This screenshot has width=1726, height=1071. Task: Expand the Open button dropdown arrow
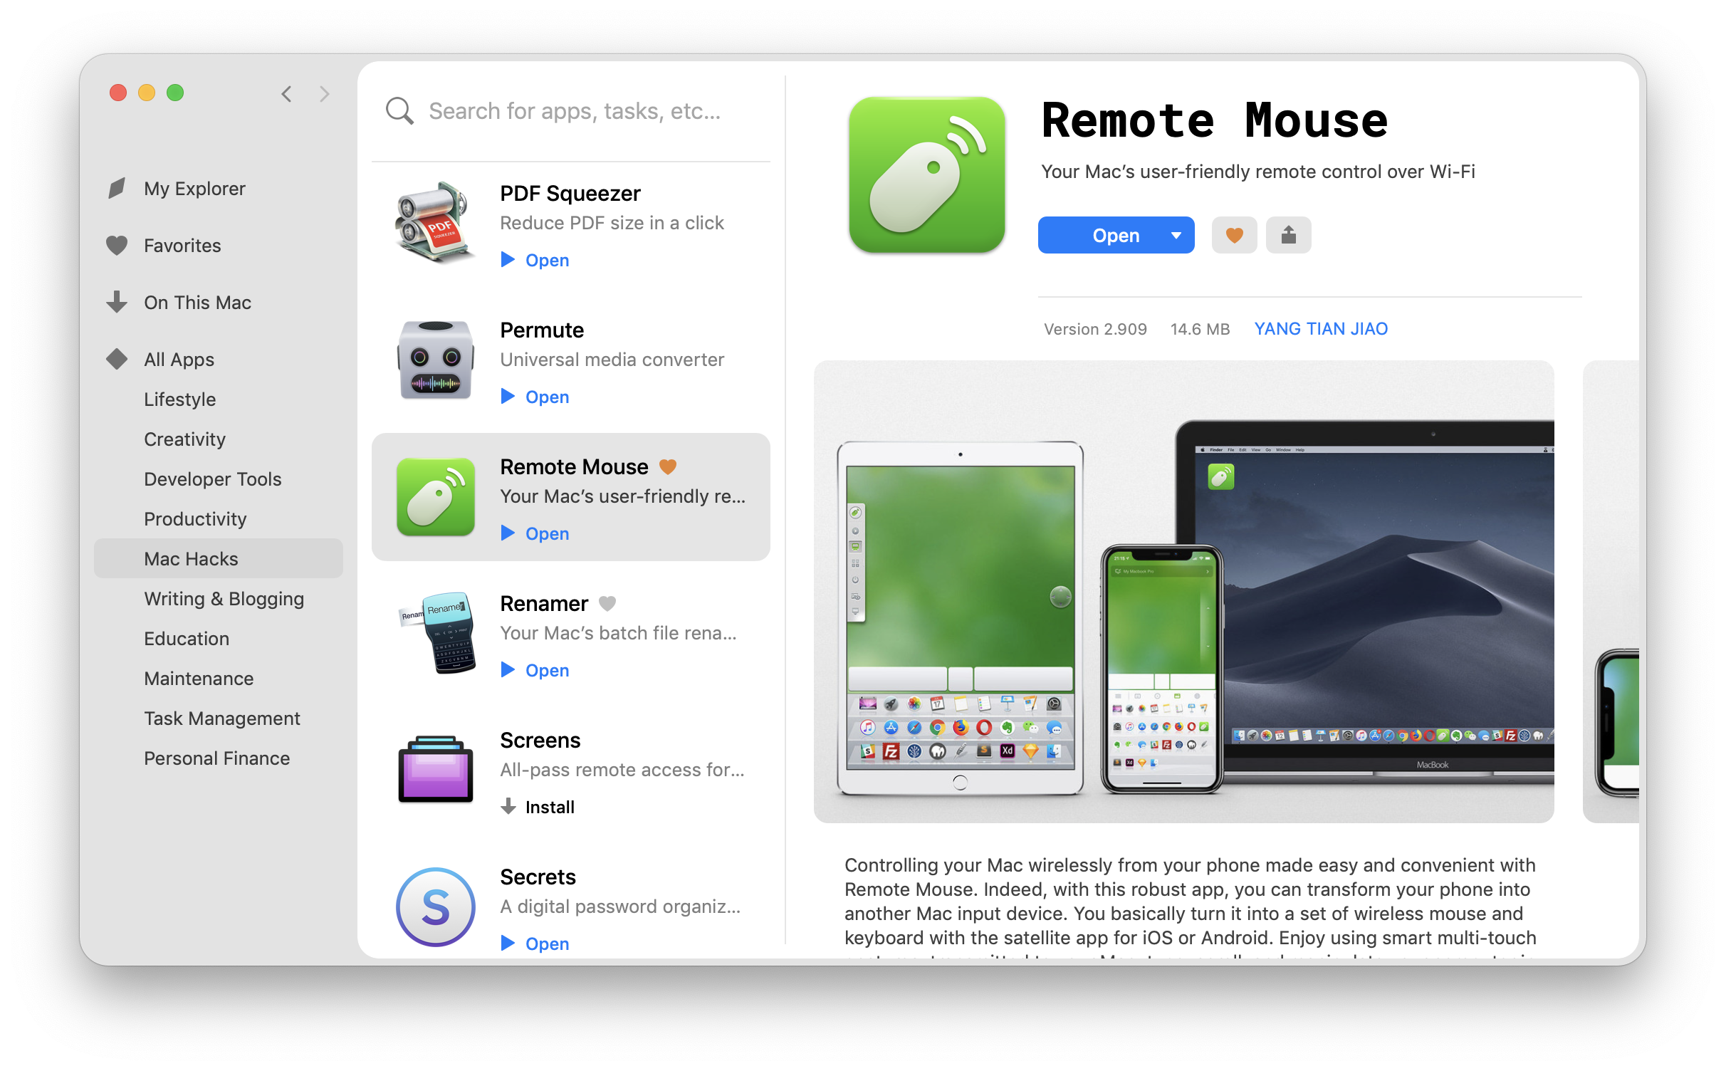coord(1172,234)
